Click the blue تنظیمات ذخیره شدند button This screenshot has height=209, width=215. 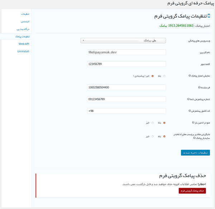point(195,153)
